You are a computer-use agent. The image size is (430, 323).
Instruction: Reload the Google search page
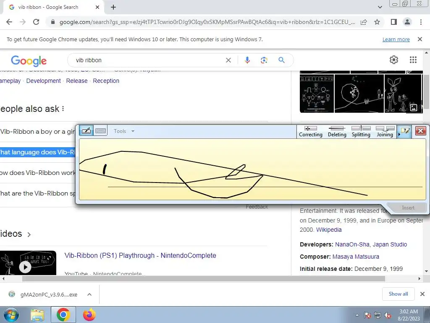coord(36,22)
